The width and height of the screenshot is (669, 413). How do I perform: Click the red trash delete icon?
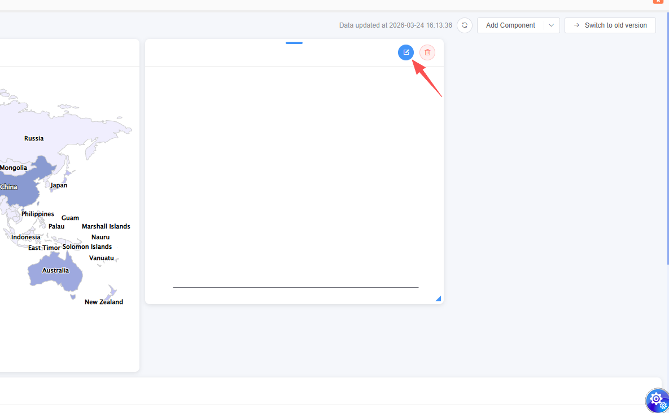[x=427, y=52]
